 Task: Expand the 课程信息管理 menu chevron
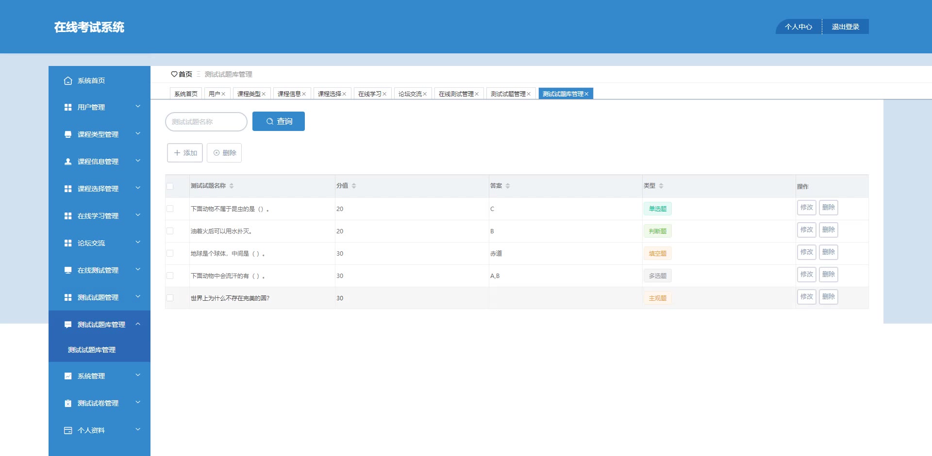tap(138, 161)
